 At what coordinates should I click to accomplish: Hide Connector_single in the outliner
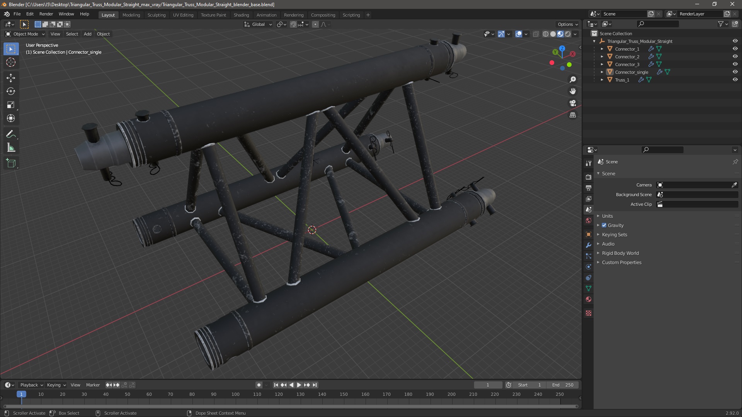pos(735,72)
